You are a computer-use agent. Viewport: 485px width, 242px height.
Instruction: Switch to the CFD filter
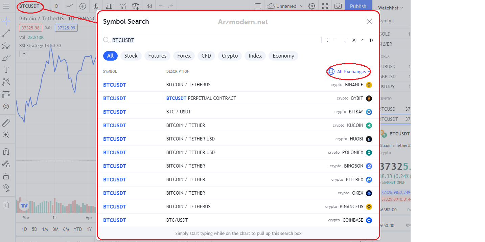tap(206, 56)
